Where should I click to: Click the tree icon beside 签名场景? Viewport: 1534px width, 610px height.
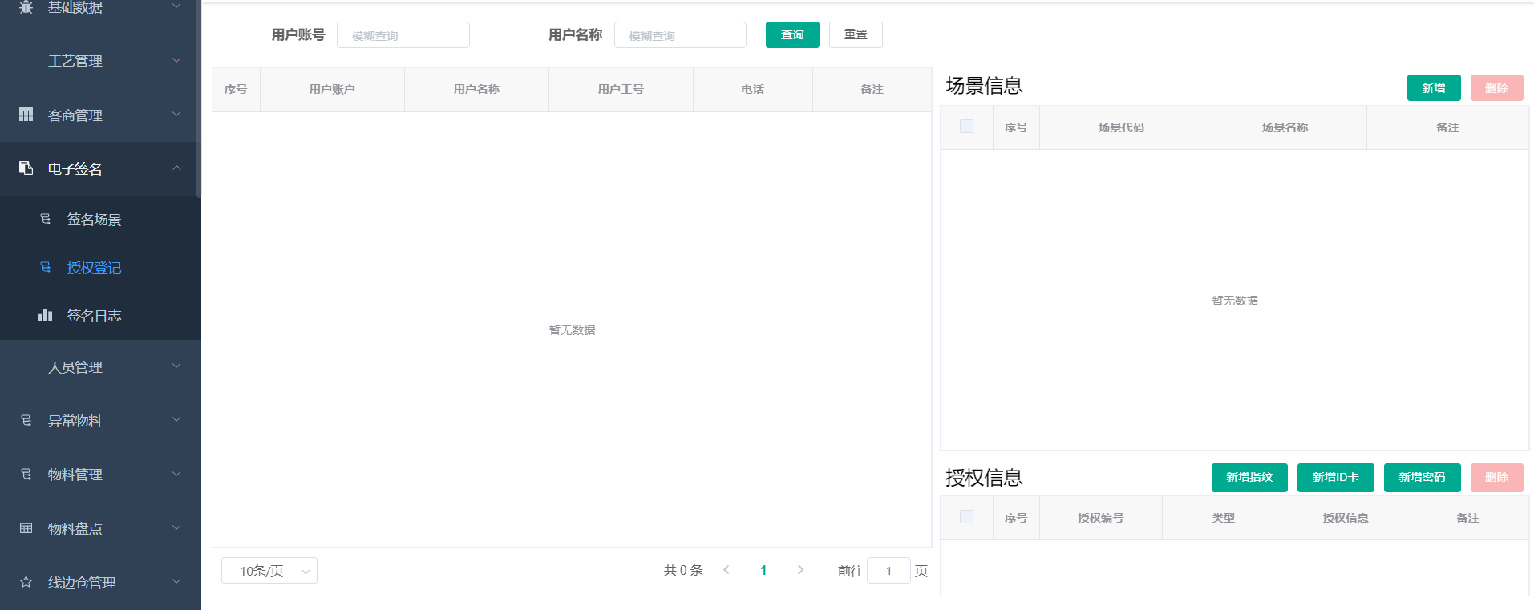tap(45, 219)
